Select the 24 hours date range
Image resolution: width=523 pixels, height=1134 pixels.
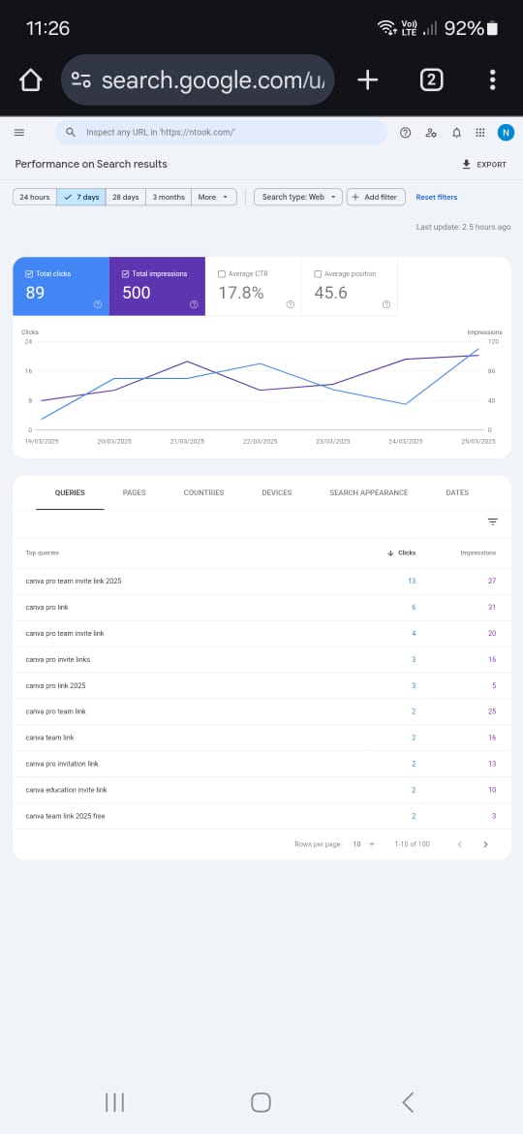pyautogui.click(x=35, y=197)
